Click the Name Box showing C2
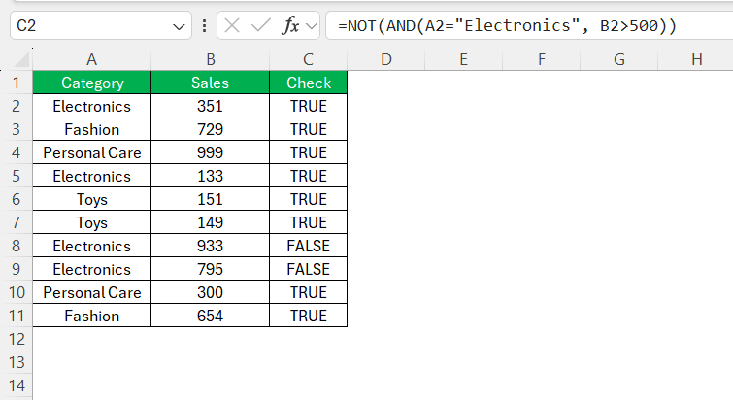733x400 pixels. 101,25
